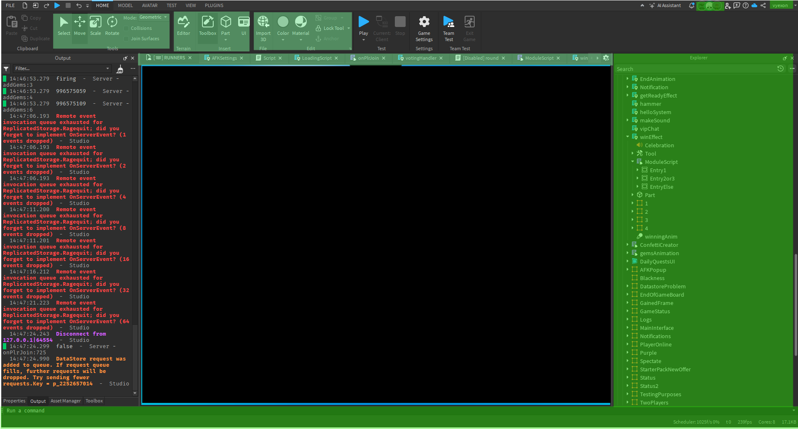Switch to the MODEL ribbon tab
798x429 pixels.
[x=125, y=5]
